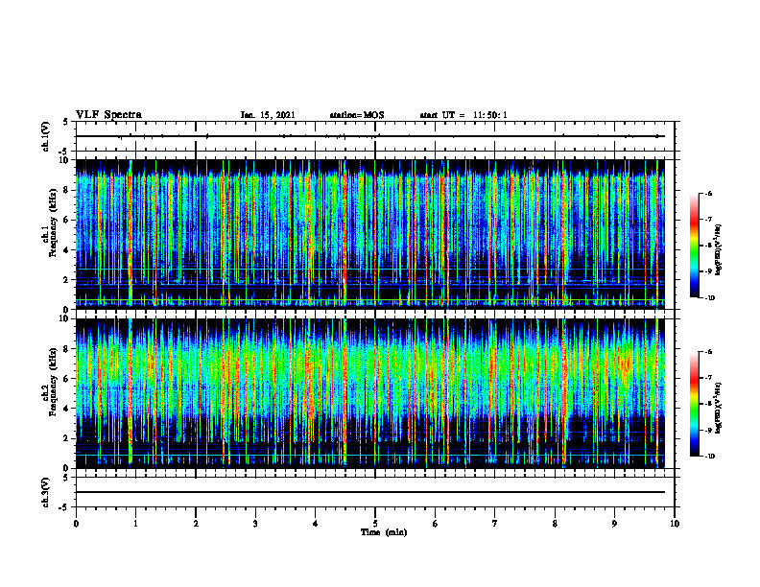Screen dimensions: 760x587
Task: Click the "-10" label on ch.2 color bar
Action: click(709, 457)
